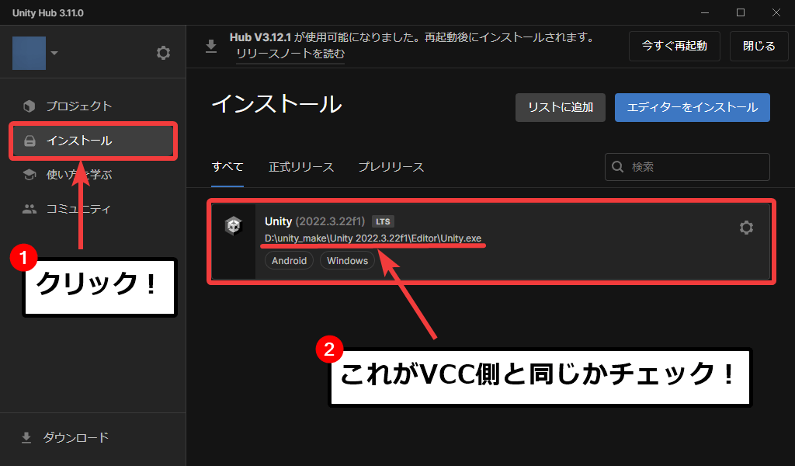795x466 pixels.
Task: Click the preferences gear icon in sidebar
Action: tap(163, 53)
